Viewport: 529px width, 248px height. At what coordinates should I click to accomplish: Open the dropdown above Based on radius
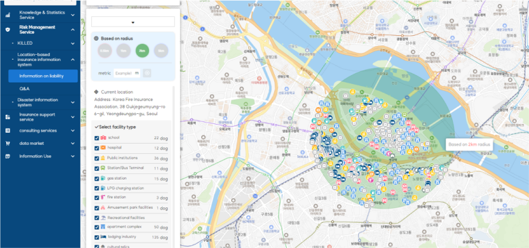tap(133, 22)
